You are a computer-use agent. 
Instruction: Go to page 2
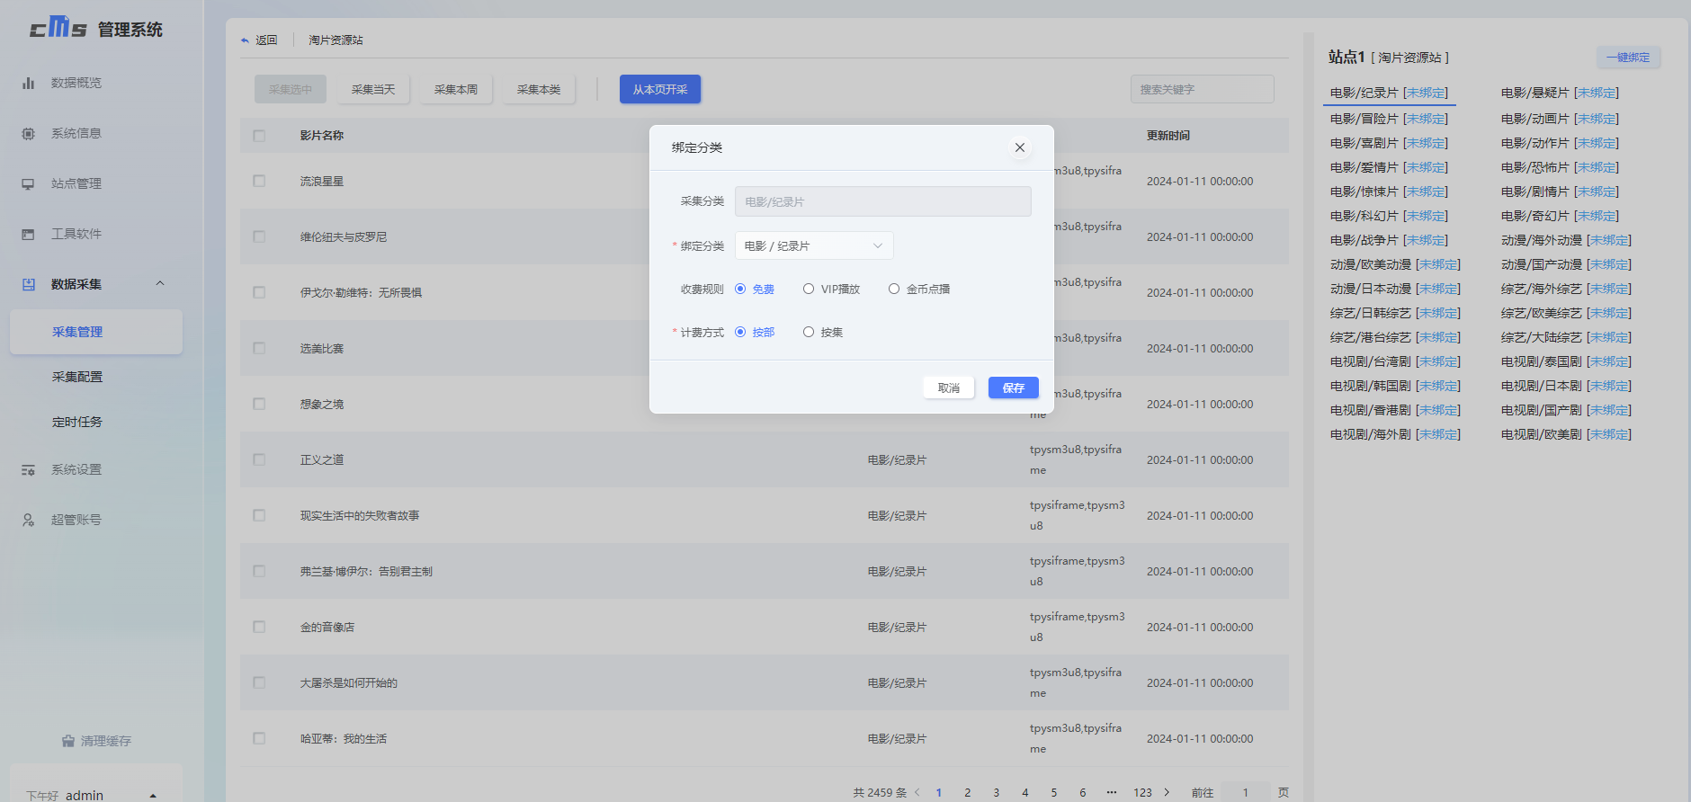967,792
